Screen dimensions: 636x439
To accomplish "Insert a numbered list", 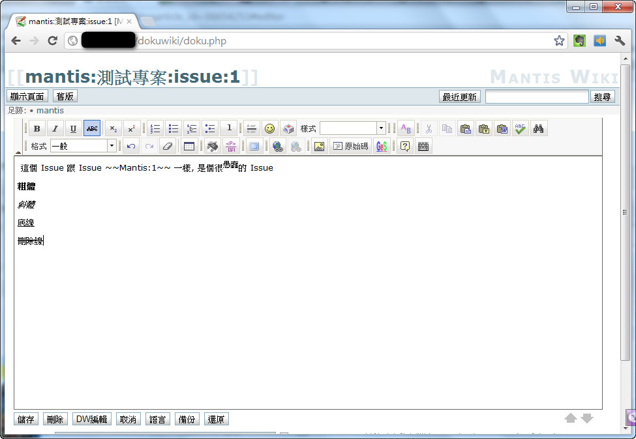I will 155,129.
